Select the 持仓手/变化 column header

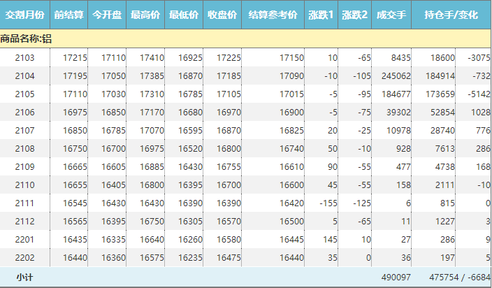451,15
